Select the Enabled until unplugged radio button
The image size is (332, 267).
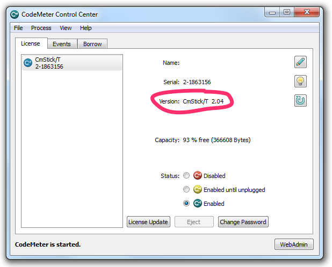point(186,189)
